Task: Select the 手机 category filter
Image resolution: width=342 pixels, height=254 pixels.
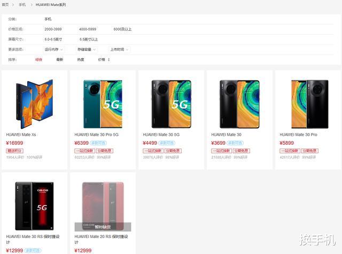Action: pyautogui.click(x=48, y=19)
